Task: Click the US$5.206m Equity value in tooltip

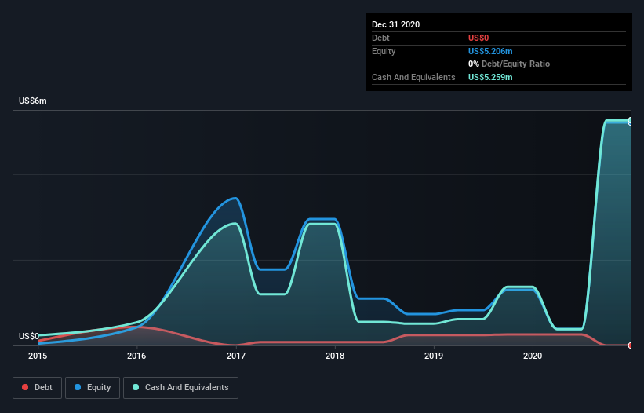Action: [x=490, y=51]
